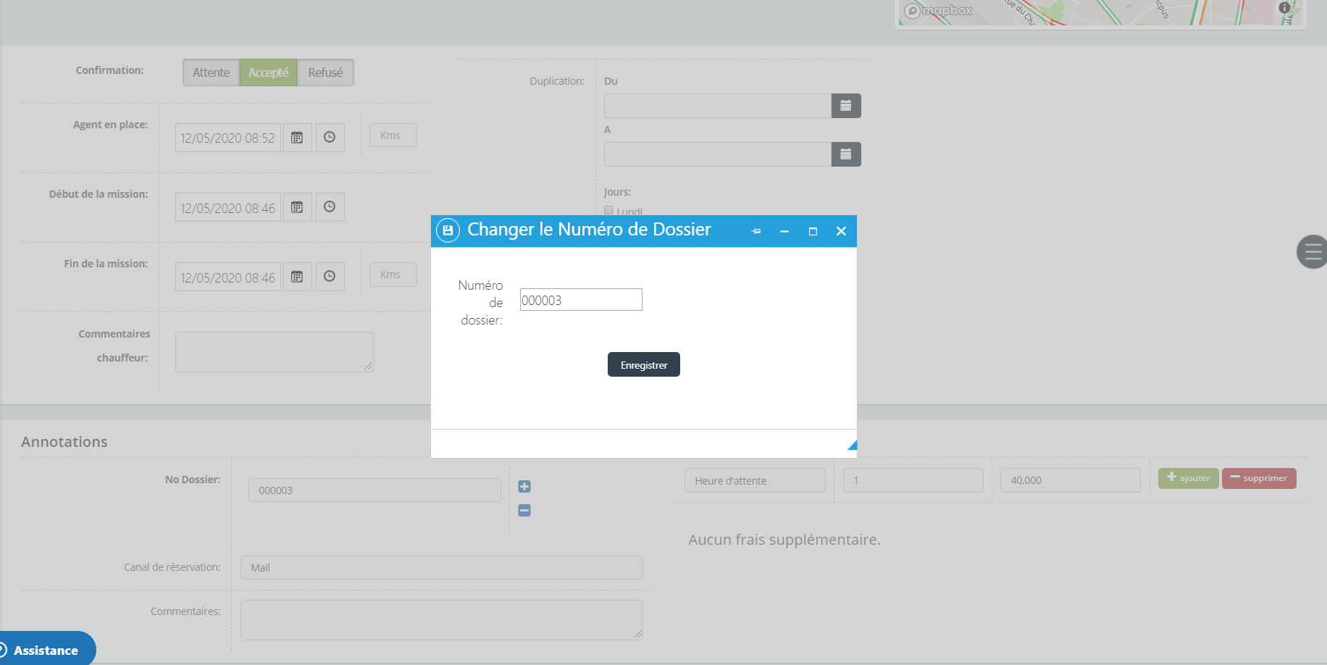
Task: Open calendar picker for Agent en place
Action: 297,138
